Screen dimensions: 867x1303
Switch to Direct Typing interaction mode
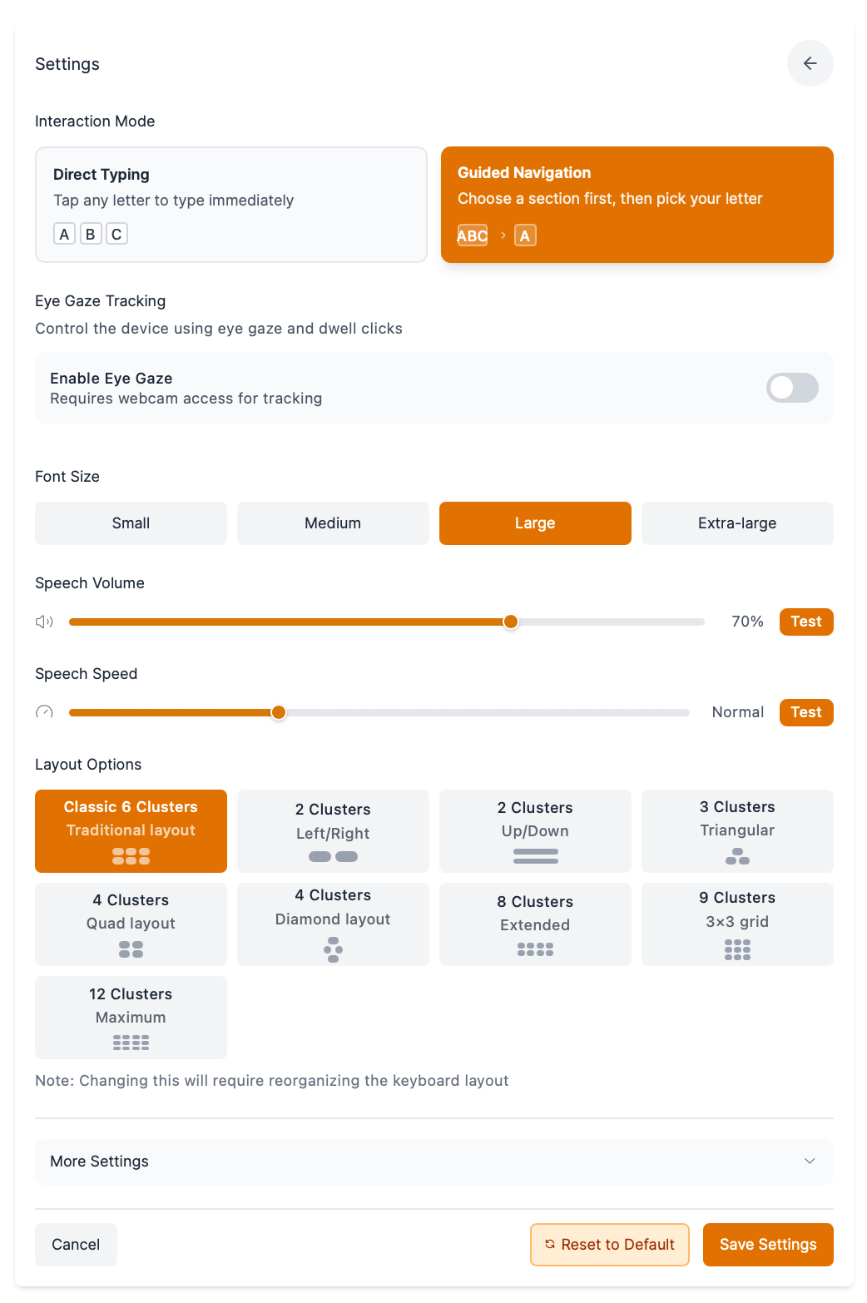pyautogui.click(x=230, y=205)
